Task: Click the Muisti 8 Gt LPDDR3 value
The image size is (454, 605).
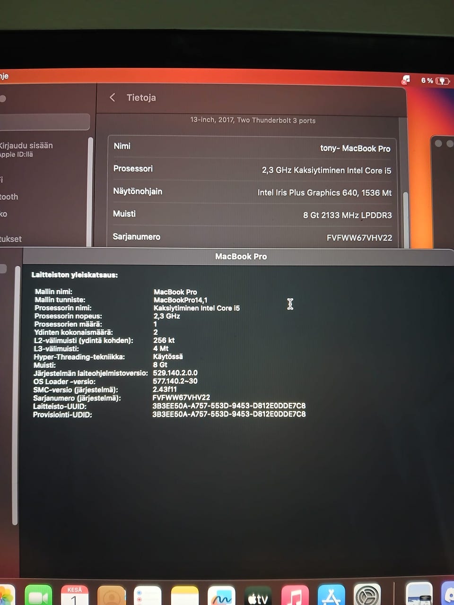Action: point(347,216)
